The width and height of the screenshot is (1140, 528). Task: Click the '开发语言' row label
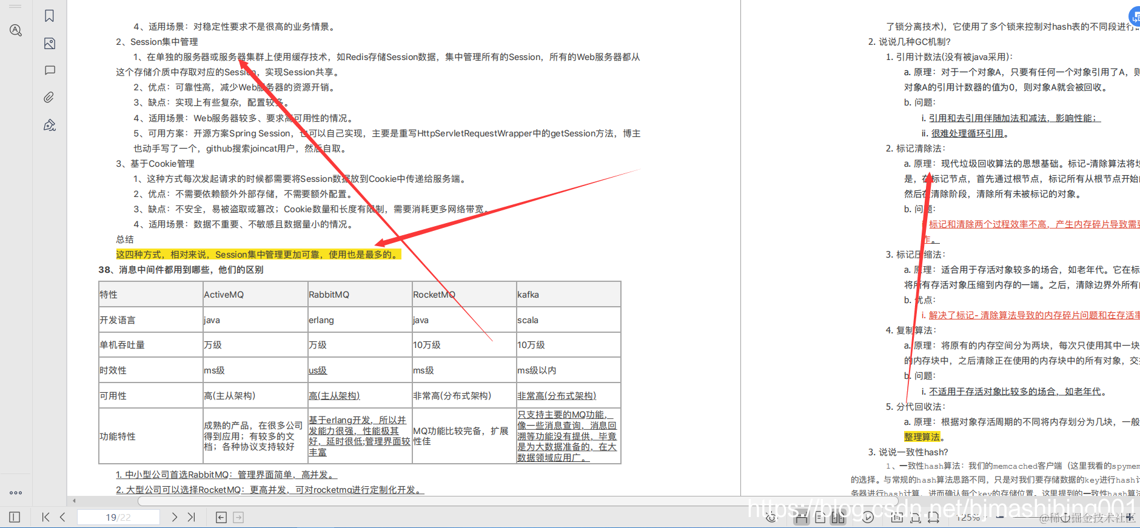pyautogui.click(x=118, y=320)
